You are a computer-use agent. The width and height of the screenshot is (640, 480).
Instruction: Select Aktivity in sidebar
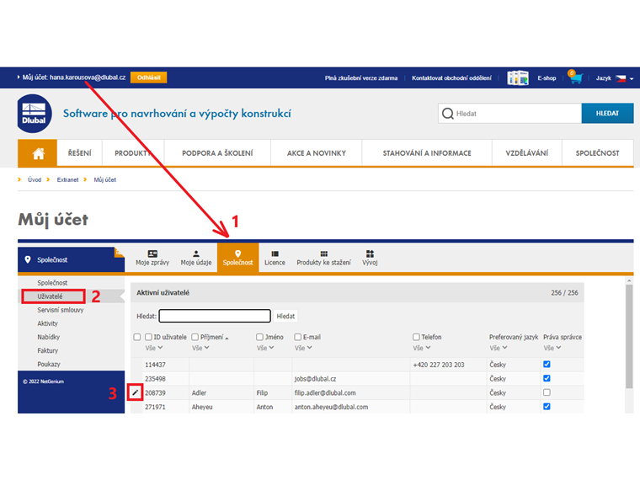47,323
